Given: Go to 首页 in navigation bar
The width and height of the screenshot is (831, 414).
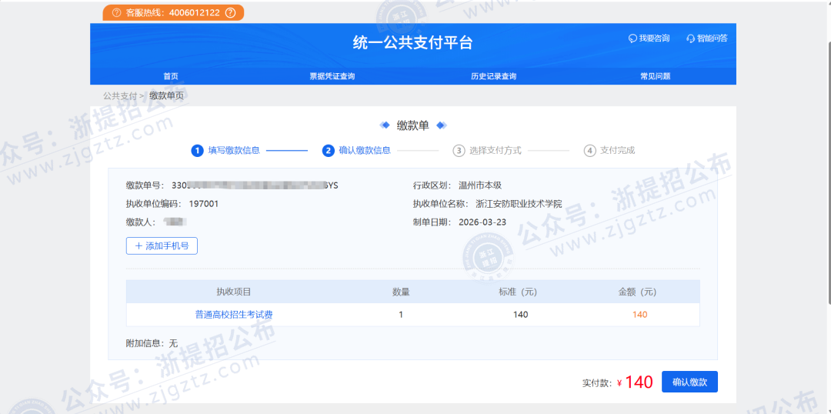Looking at the screenshot, I should tap(171, 76).
